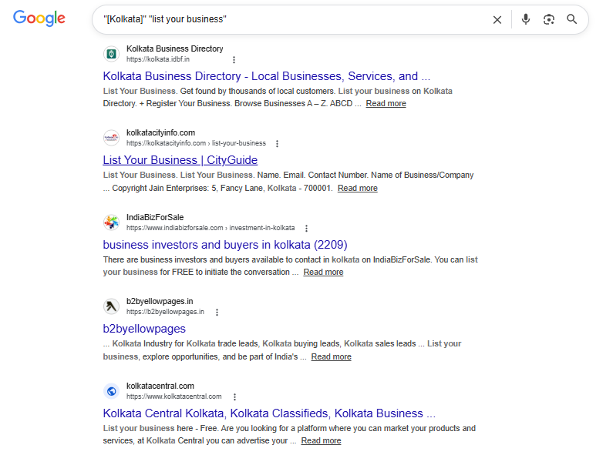The image size is (613, 465).
Task: Click into the Google search input field
Action: [x=293, y=19]
